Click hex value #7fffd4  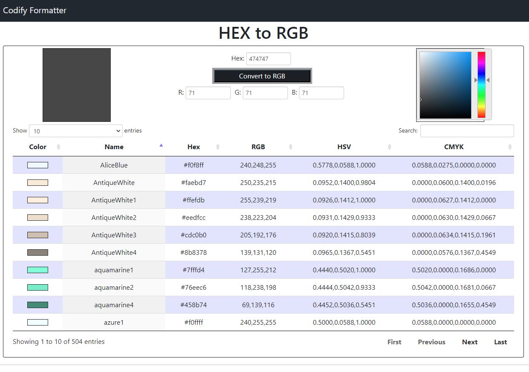[x=194, y=270]
